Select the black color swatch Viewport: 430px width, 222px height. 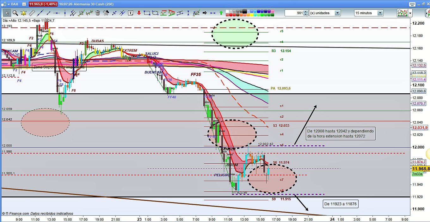(244, 11)
